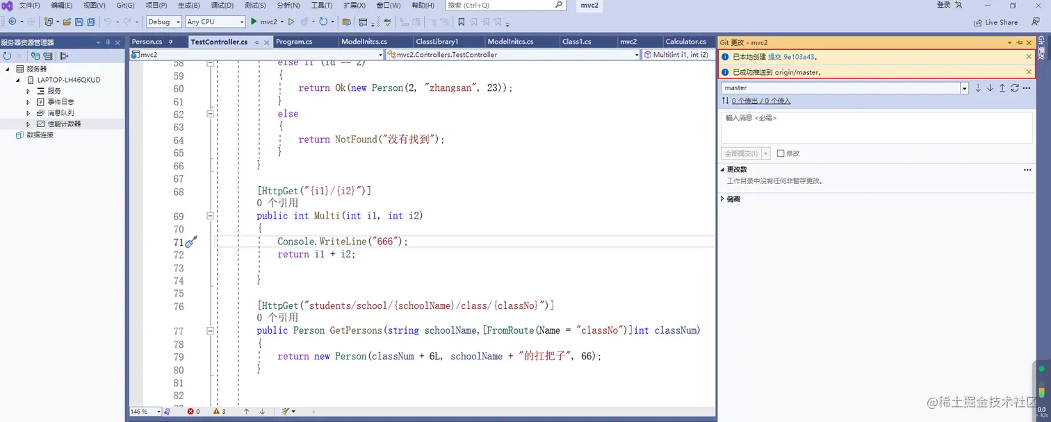Pin the Person.cs tab
The height and width of the screenshot is (422, 1051).
(171, 42)
